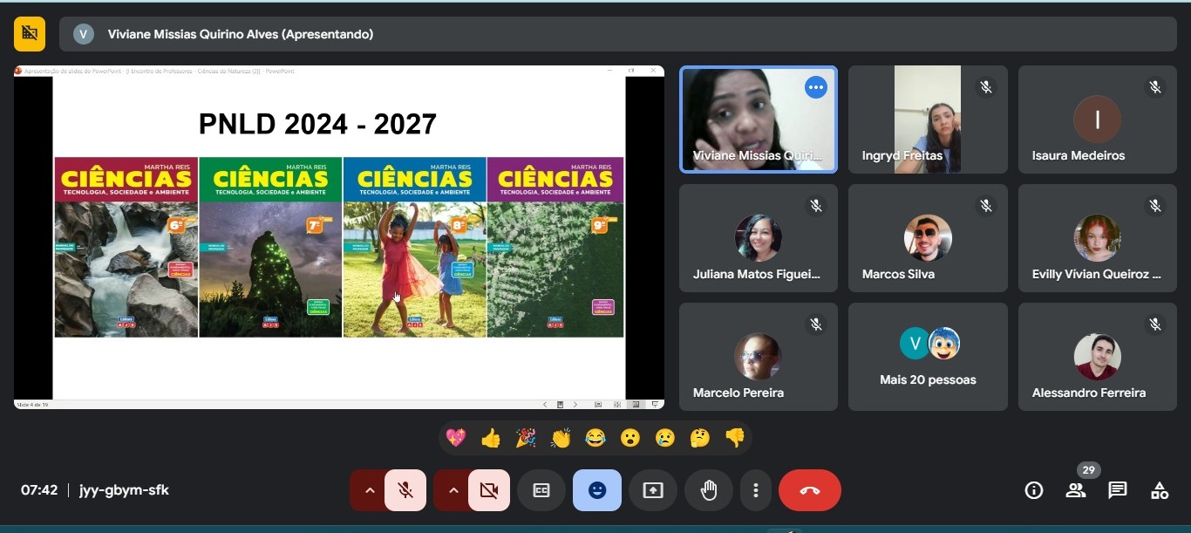This screenshot has width=1191, height=533.
Task: Select Isaura Medeiros participant avatar
Action: (1097, 120)
